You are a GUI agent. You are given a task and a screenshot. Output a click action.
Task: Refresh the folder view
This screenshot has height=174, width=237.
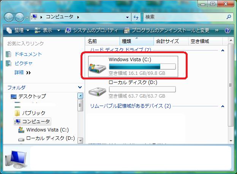click(136, 17)
